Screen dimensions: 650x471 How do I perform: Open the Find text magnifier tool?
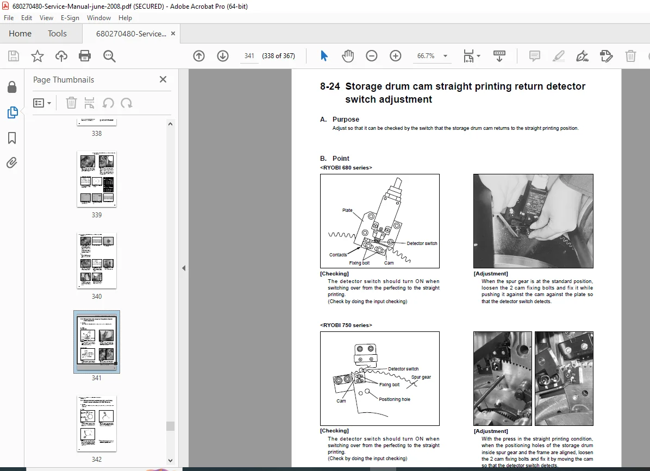click(109, 56)
